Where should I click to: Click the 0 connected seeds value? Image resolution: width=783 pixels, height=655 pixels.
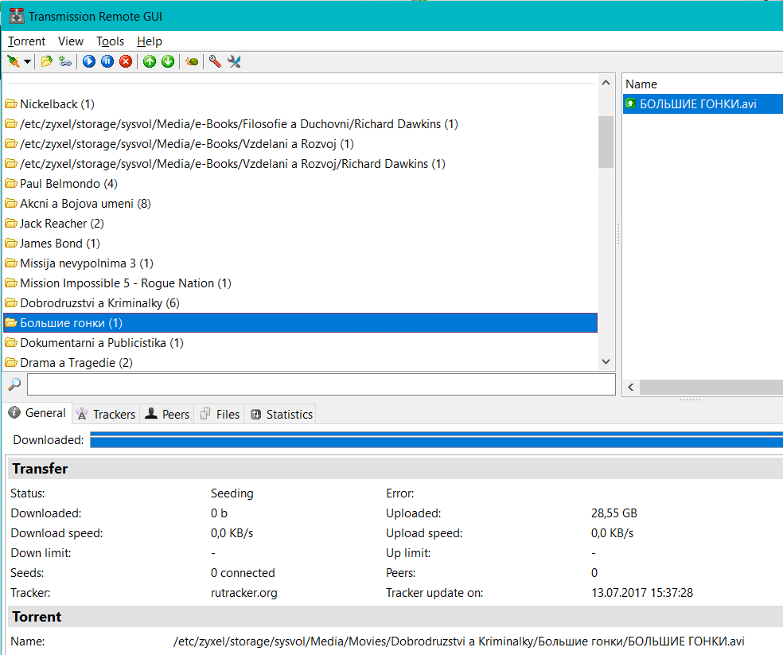(x=243, y=573)
